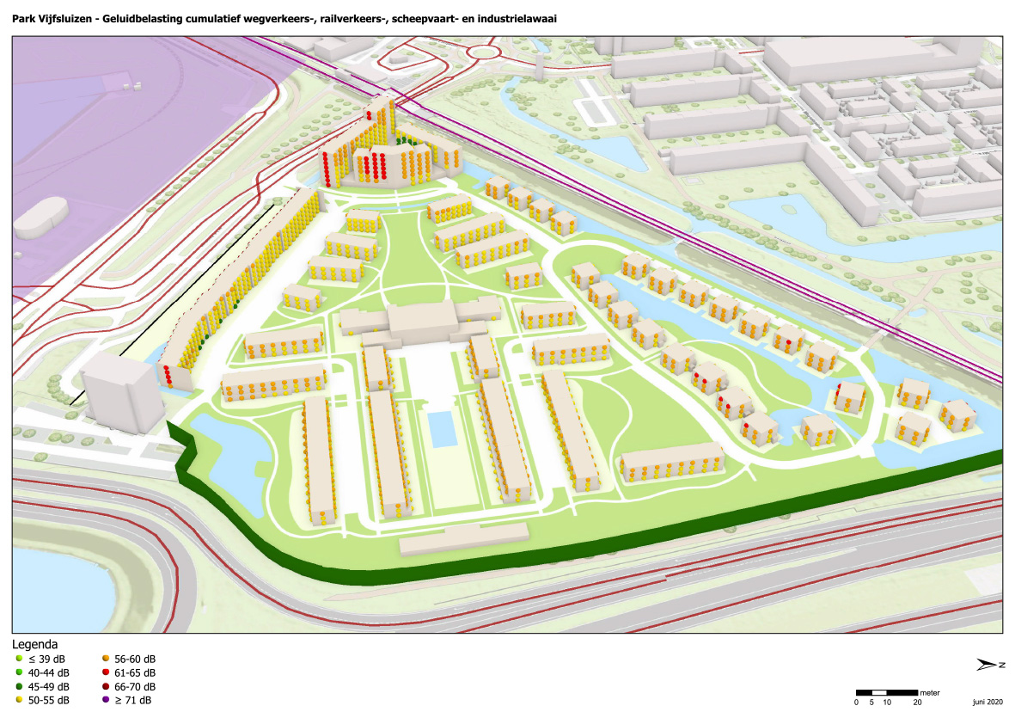Click the light green ≤ 39 dB legend dot
This screenshot has width=1015, height=718.
click(20, 659)
